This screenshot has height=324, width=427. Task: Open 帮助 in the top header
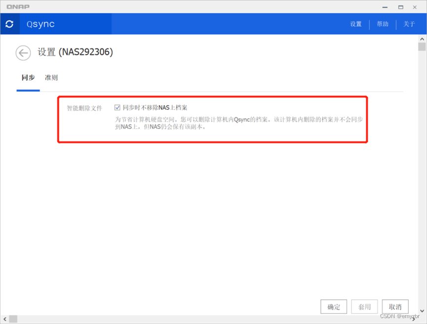click(x=383, y=24)
